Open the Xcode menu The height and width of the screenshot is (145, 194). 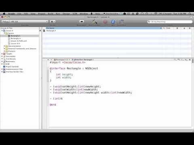pyautogui.click(x=11, y=14)
